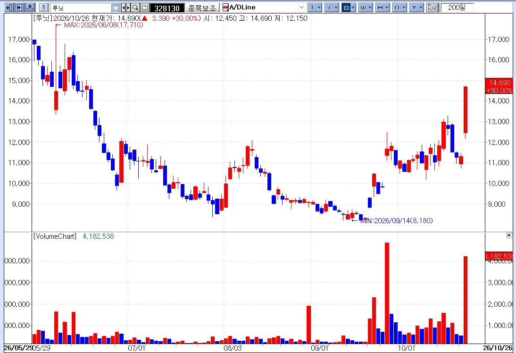This screenshot has width=516, height=353.
Task: Click the stock search magnifier icon
Action: (135, 7)
